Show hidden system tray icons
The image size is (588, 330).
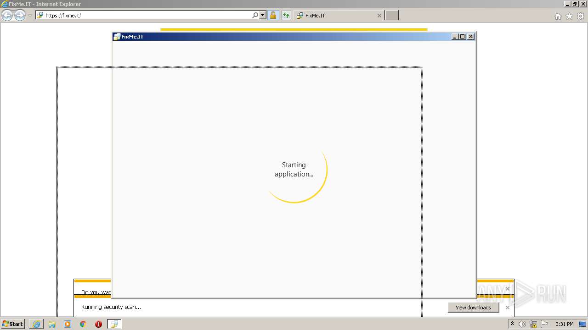tap(512, 324)
